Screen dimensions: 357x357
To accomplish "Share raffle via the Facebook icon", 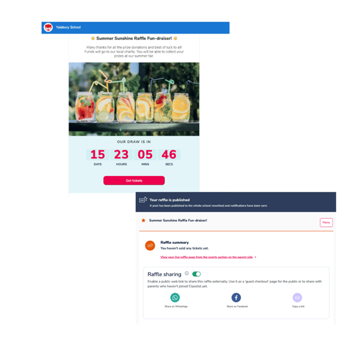I will 236,298.
